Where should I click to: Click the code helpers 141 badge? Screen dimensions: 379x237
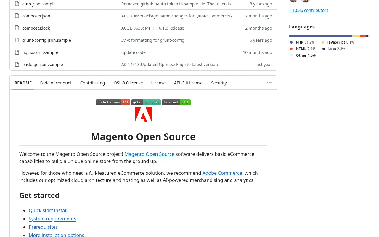click(x=113, y=102)
